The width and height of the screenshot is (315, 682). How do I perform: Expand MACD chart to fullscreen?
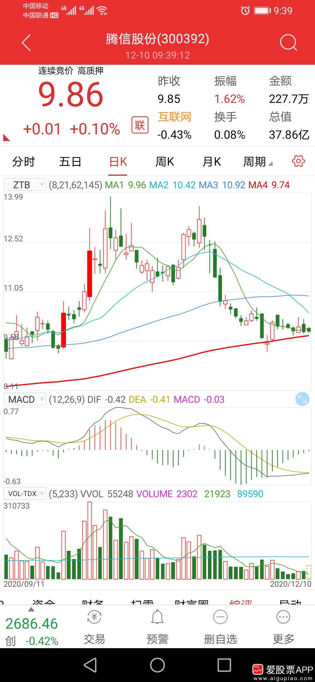pyautogui.click(x=302, y=399)
